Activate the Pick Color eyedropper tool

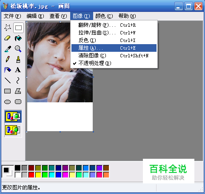[x=8, y=49]
